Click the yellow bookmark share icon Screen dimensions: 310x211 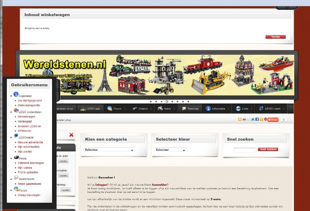click(x=262, y=119)
